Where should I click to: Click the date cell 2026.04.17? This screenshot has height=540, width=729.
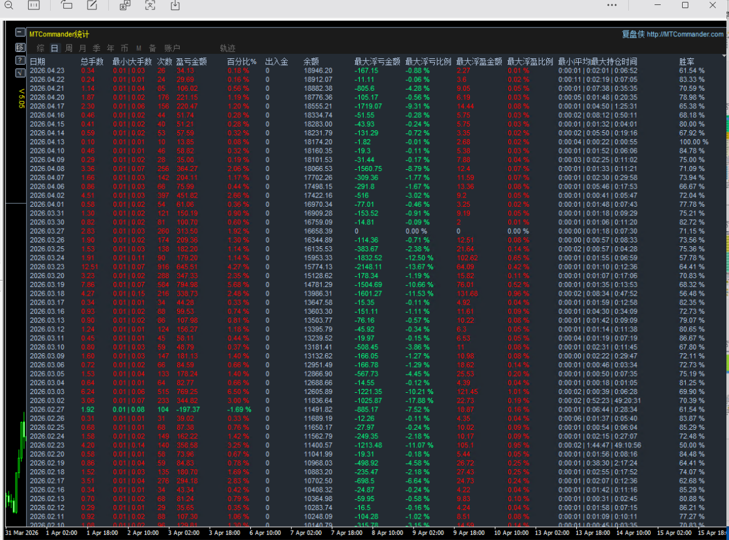[x=47, y=106]
